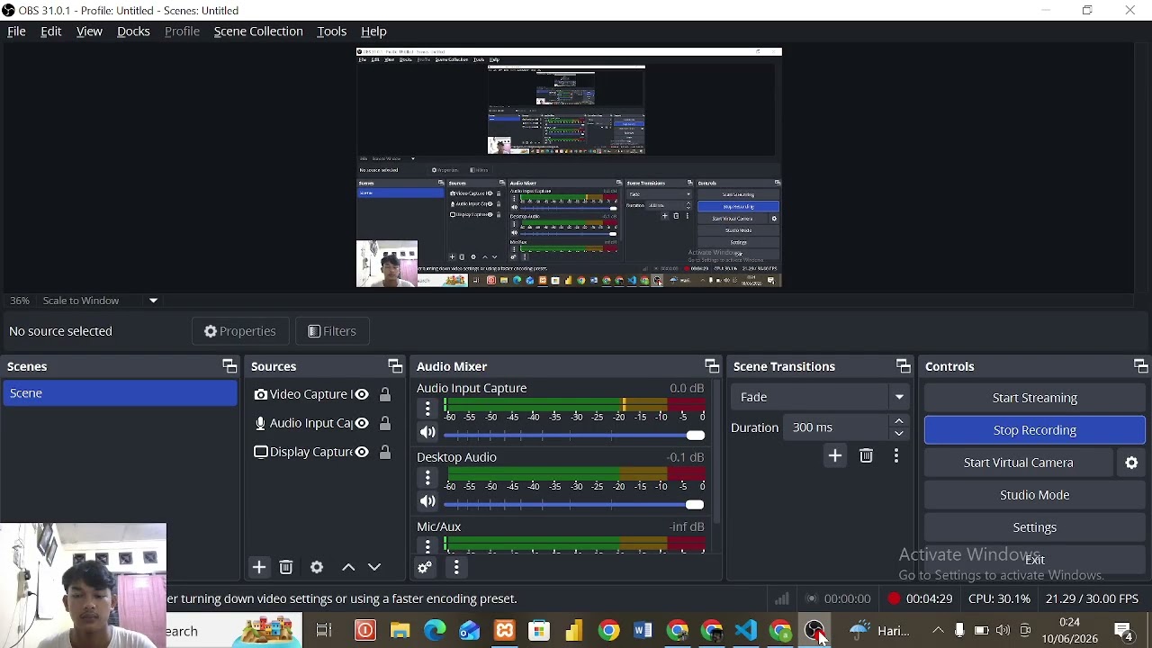Decrease transition duration stepper down
This screenshot has width=1152, height=648.
tap(900, 435)
